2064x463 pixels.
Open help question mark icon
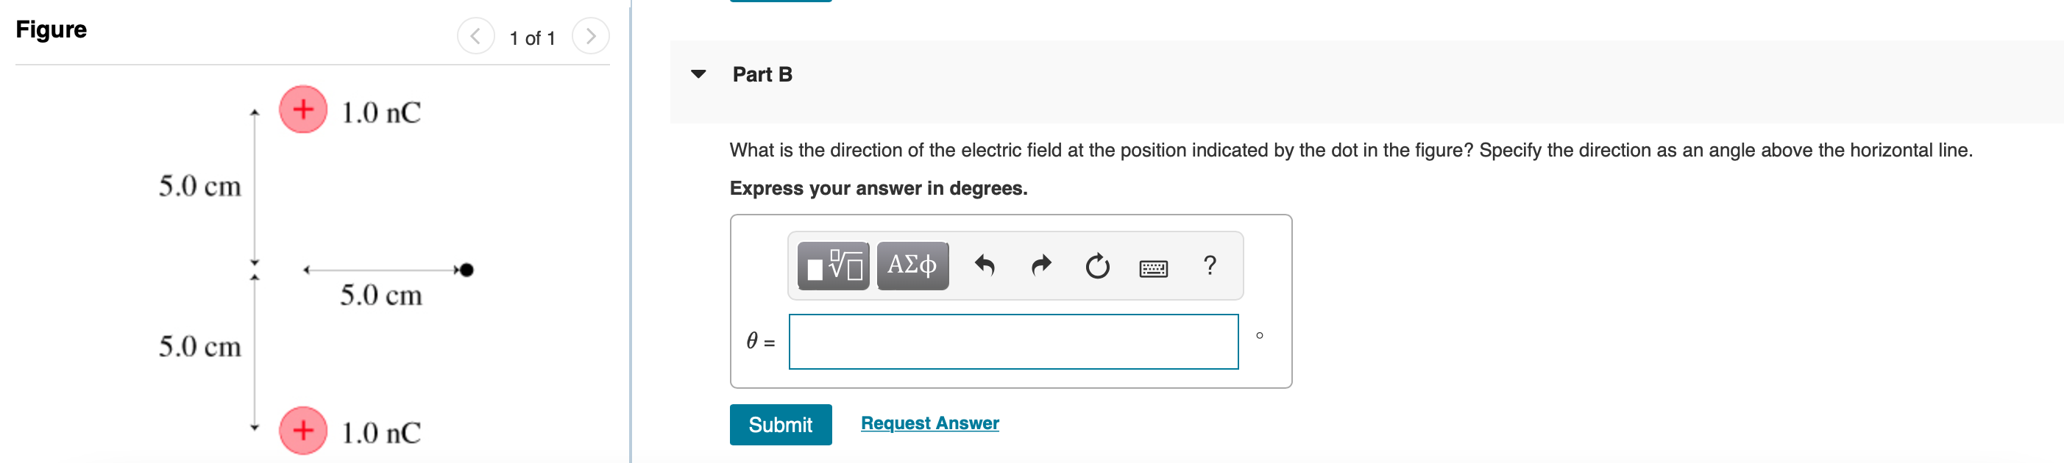(1210, 265)
